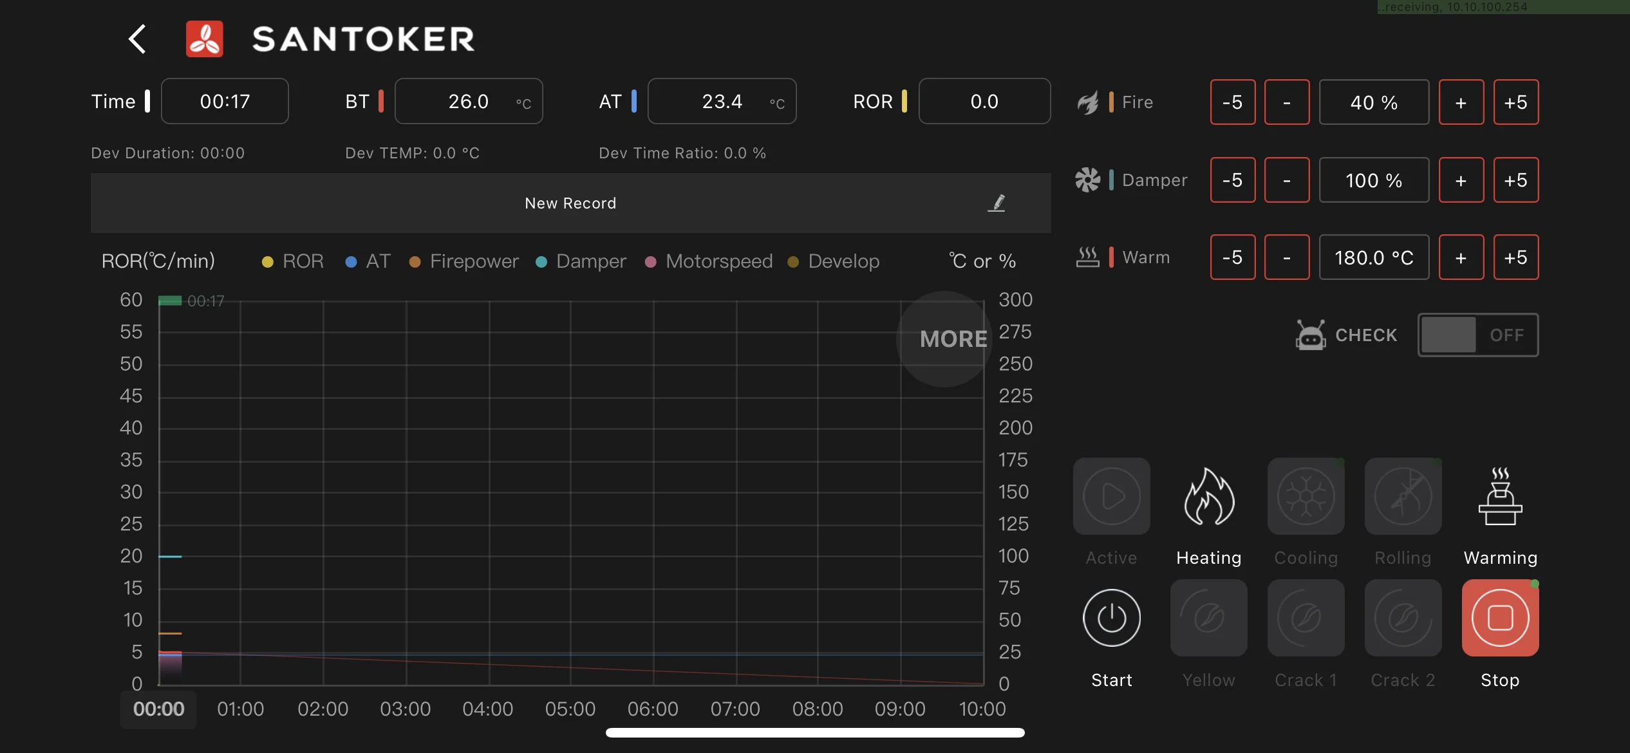The image size is (1630, 753).
Task: Expand the MORE overlay on chart
Action: pyautogui.click(x=946, y=339)
